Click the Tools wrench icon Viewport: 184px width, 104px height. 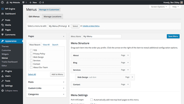2,81
